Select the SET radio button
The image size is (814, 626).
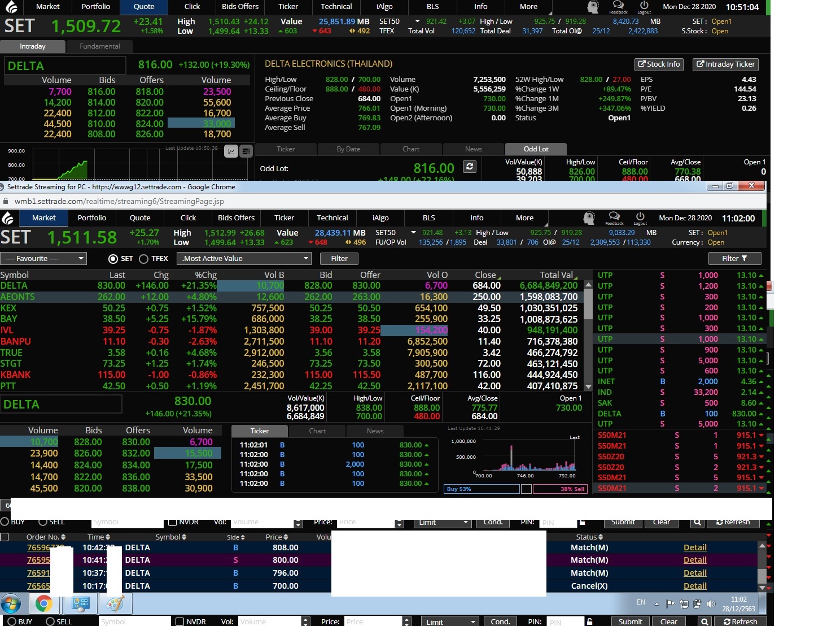pyautogui.click(x=113, y=259)
